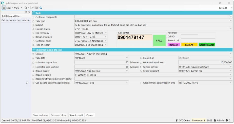Click the Estimated repair cost field
Screen dimensions: 234x124
click(x=205, y=63)
